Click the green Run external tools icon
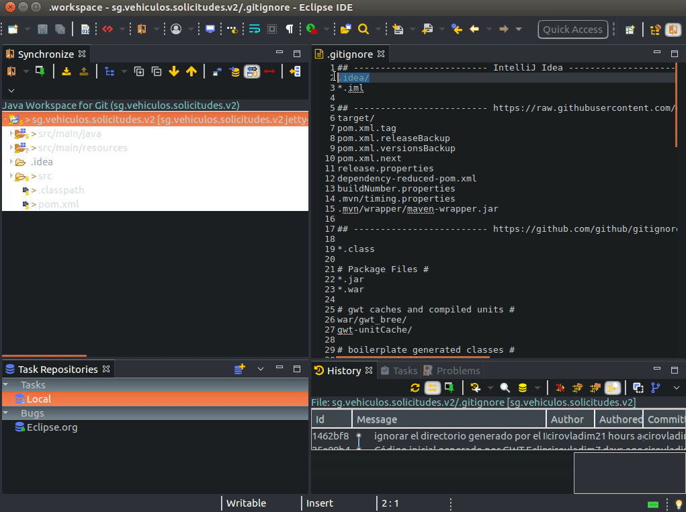The width and height of the screenshot is (686, 512). pyautogui.click(x=312, y=30)
